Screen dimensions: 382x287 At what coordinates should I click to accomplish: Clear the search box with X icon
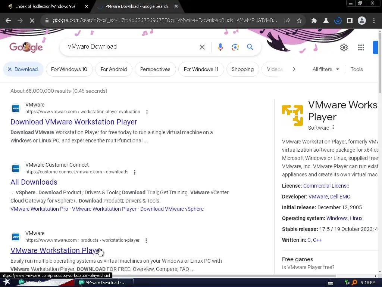pos(202,47)
